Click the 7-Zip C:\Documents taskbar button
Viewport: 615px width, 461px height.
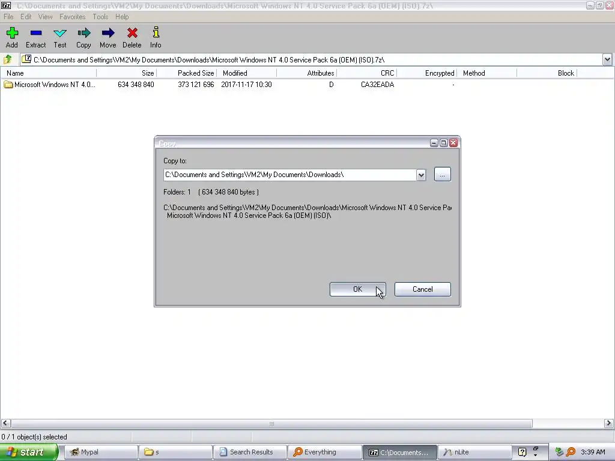click(x=399, y=452)
